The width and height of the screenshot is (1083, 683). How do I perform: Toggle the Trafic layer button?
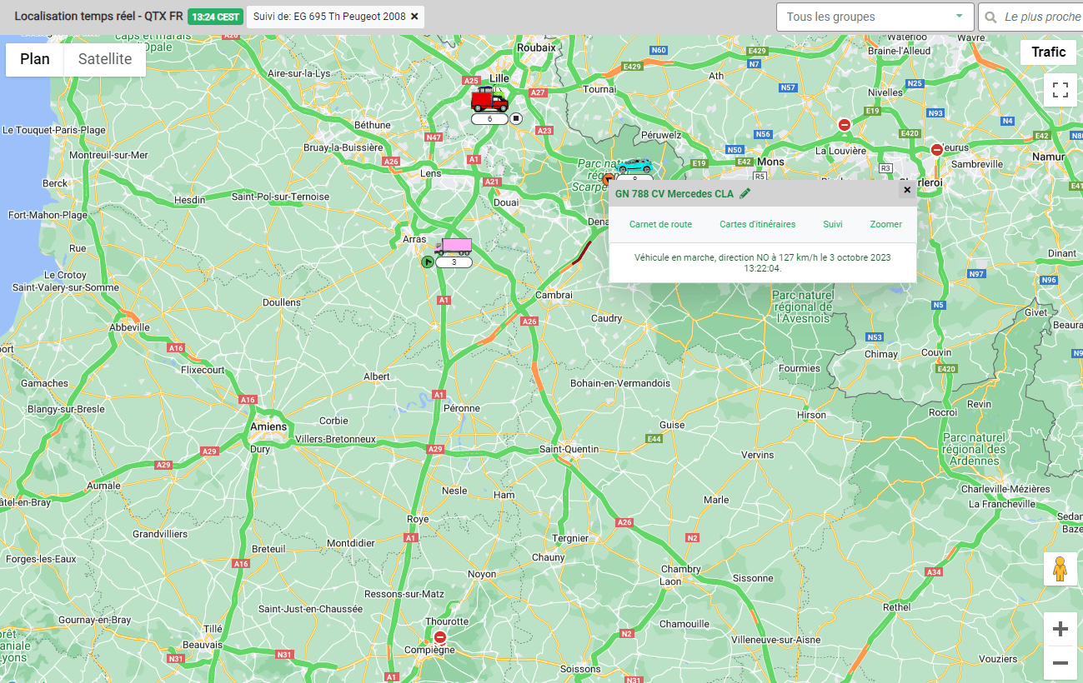[1049, 52]
